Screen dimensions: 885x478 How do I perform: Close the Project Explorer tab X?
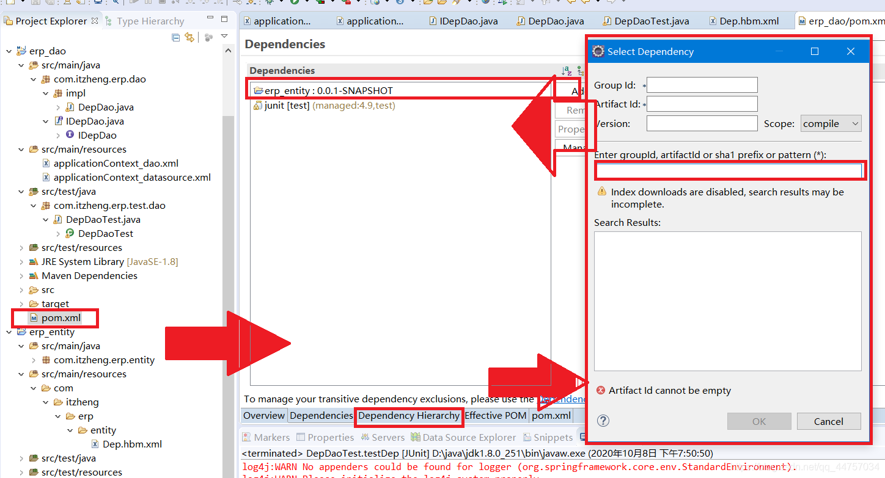[95, 20]
